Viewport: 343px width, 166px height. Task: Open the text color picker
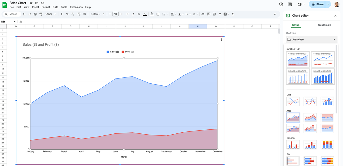click(145, 14)
